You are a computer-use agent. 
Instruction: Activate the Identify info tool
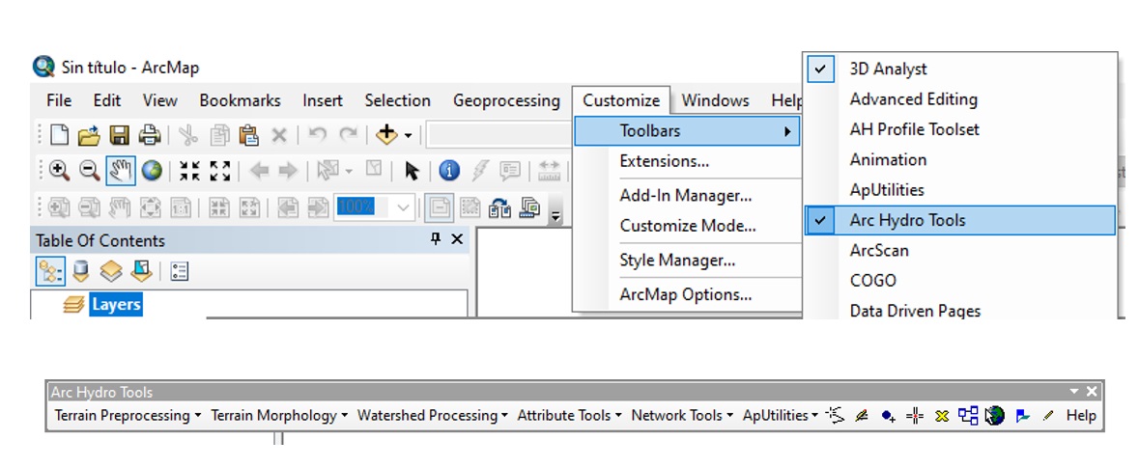click(x=449, y=171)
